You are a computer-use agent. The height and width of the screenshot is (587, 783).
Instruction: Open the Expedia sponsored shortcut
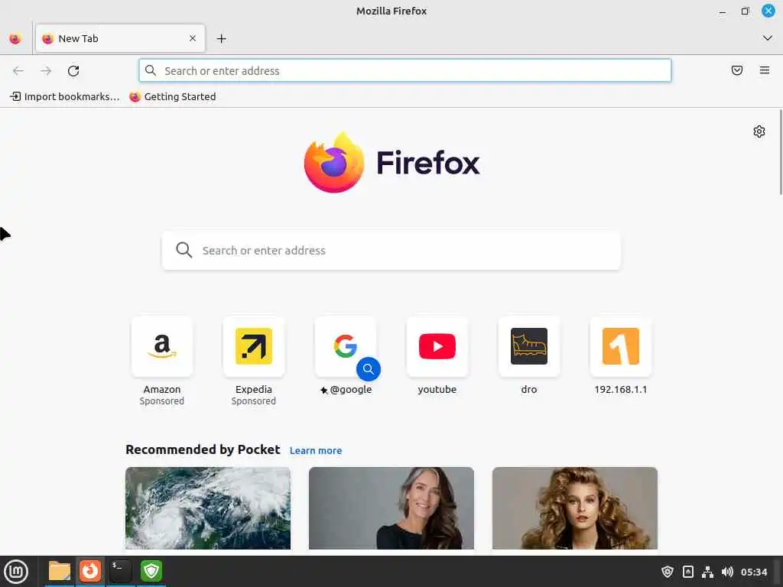coord(254,361)
